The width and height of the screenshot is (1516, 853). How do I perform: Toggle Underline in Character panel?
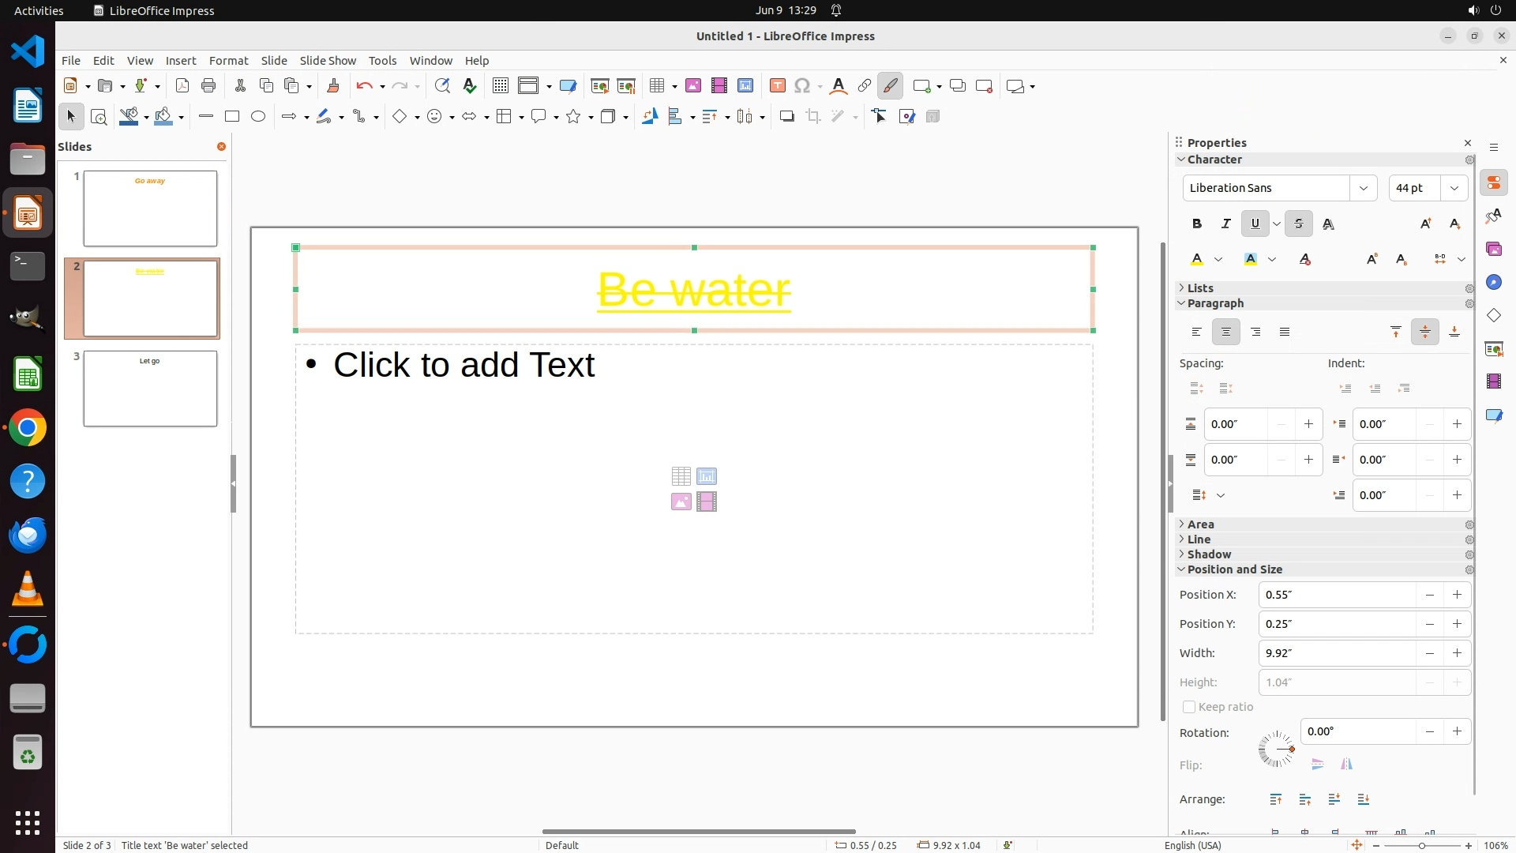[1255, 224]
